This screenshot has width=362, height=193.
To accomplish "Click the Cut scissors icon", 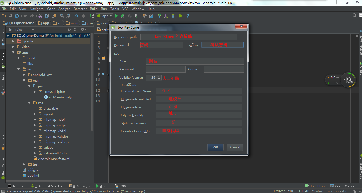I will click(x=40, y=16).
